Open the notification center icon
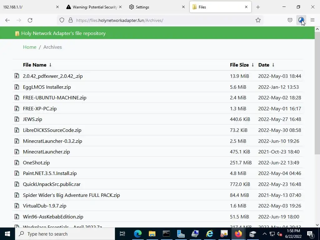 (x=310, y=234)
